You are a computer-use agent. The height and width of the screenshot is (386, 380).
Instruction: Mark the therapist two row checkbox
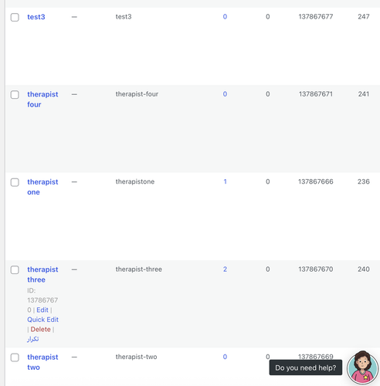pos(15,357)
